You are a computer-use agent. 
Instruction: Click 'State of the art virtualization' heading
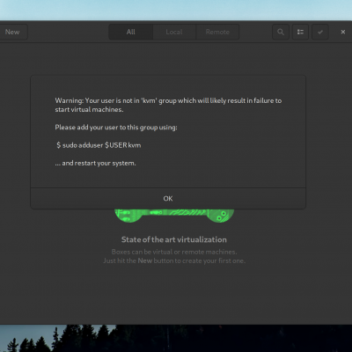(x=174, y=239)
